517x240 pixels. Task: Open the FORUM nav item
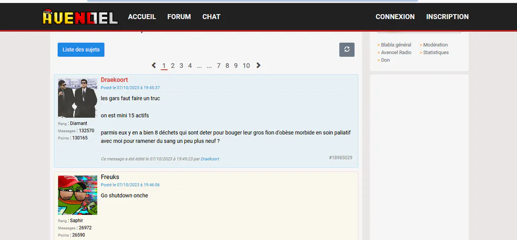pos(179,17)
